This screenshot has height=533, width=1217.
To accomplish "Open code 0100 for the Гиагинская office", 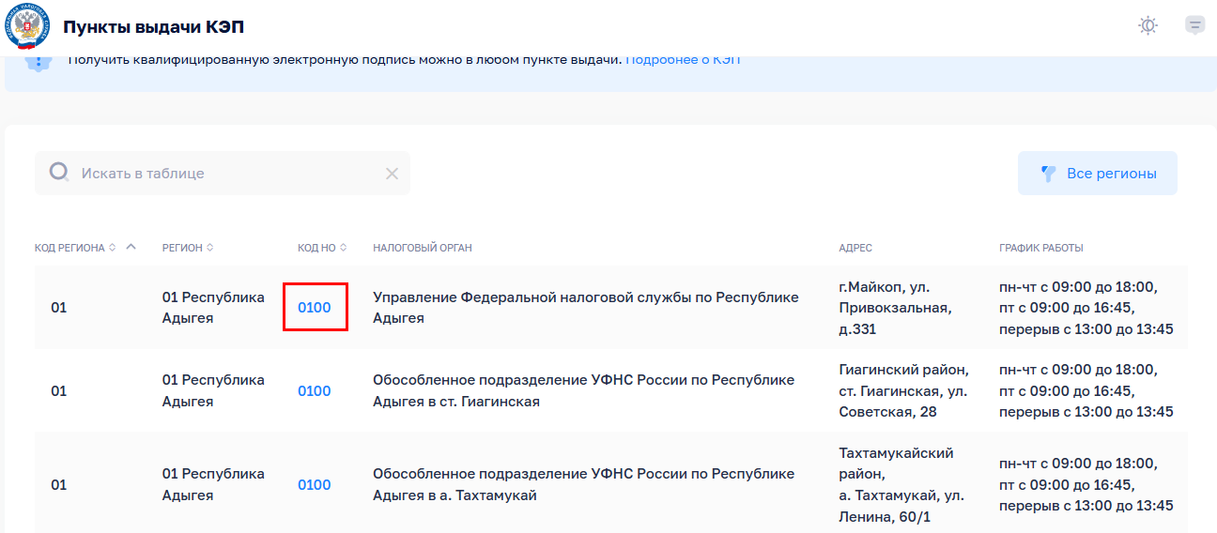I will click(x=315, y=390).
